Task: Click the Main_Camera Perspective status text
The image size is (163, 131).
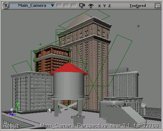Action: point(73,126)
